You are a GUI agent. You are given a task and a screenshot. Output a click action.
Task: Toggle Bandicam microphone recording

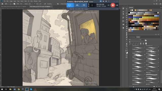click(x=89, y=6)
